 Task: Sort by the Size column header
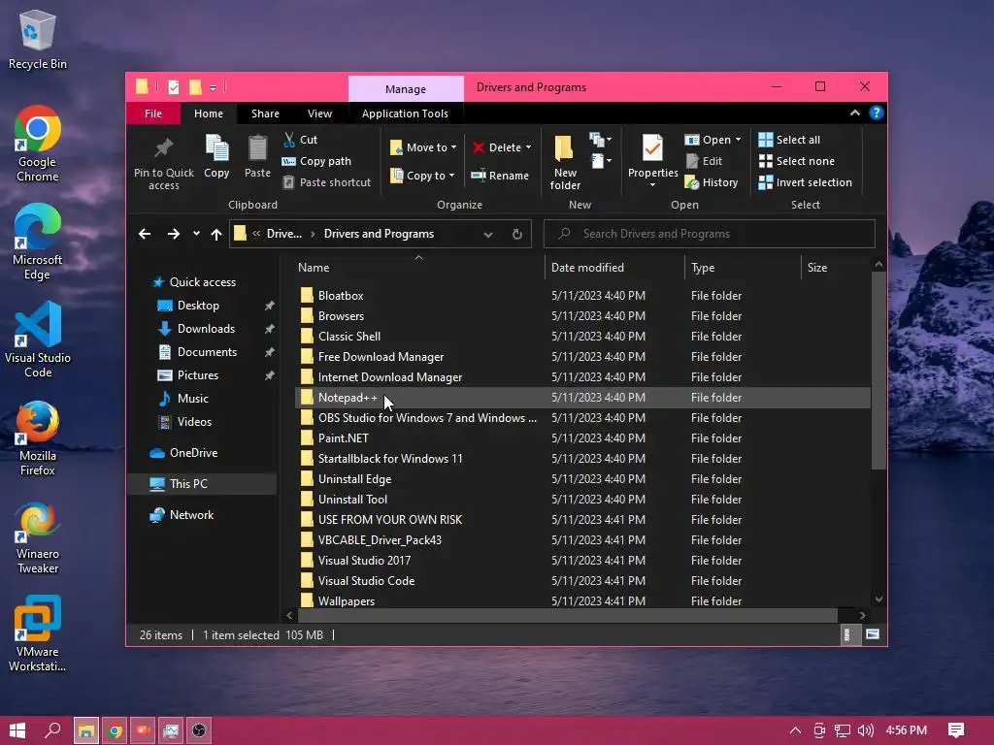tap(836, 268)
